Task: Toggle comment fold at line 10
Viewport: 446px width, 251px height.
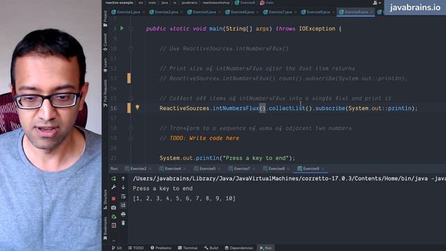Action: (130, 48)
